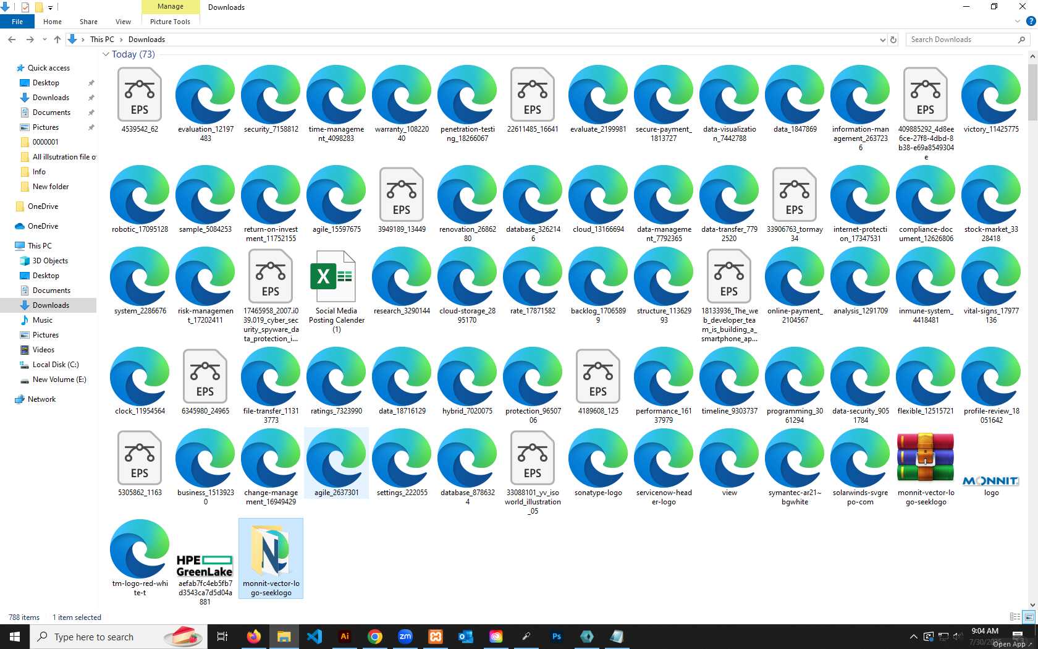
Task: Select the sonatype-logo file
Action: click(x=598, y=462)
